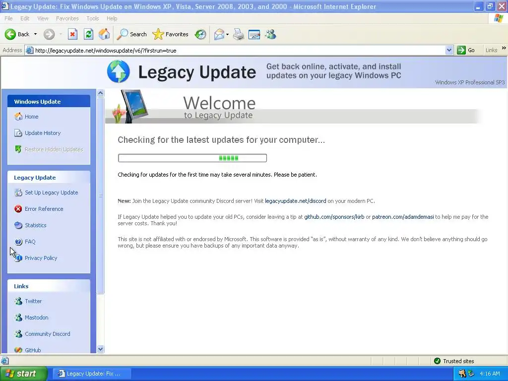Click the page icon in status bar

click(x=5, y=361)
